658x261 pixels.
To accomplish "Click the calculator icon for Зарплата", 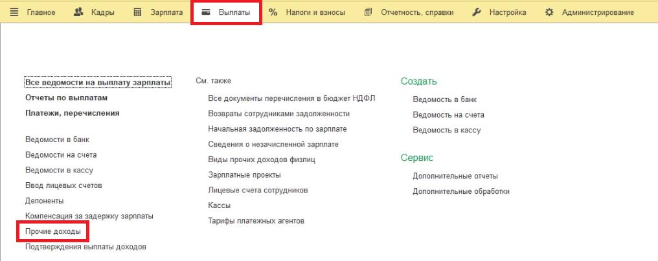I will [x=137, y=13].
